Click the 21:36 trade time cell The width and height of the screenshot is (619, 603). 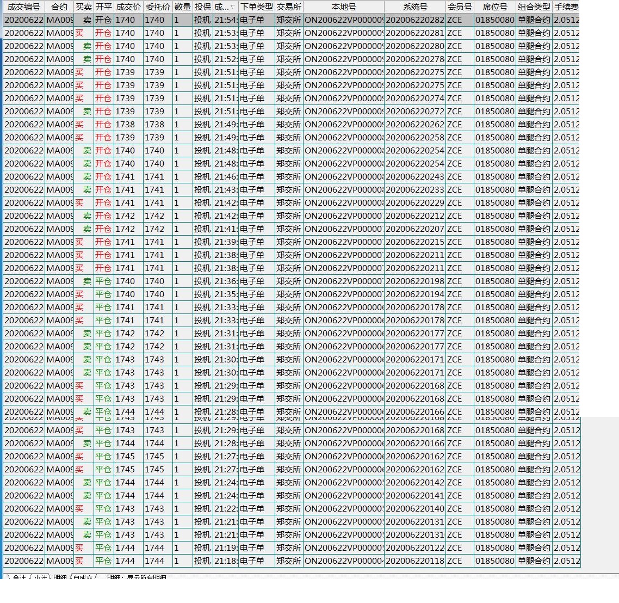coord(225,281)
